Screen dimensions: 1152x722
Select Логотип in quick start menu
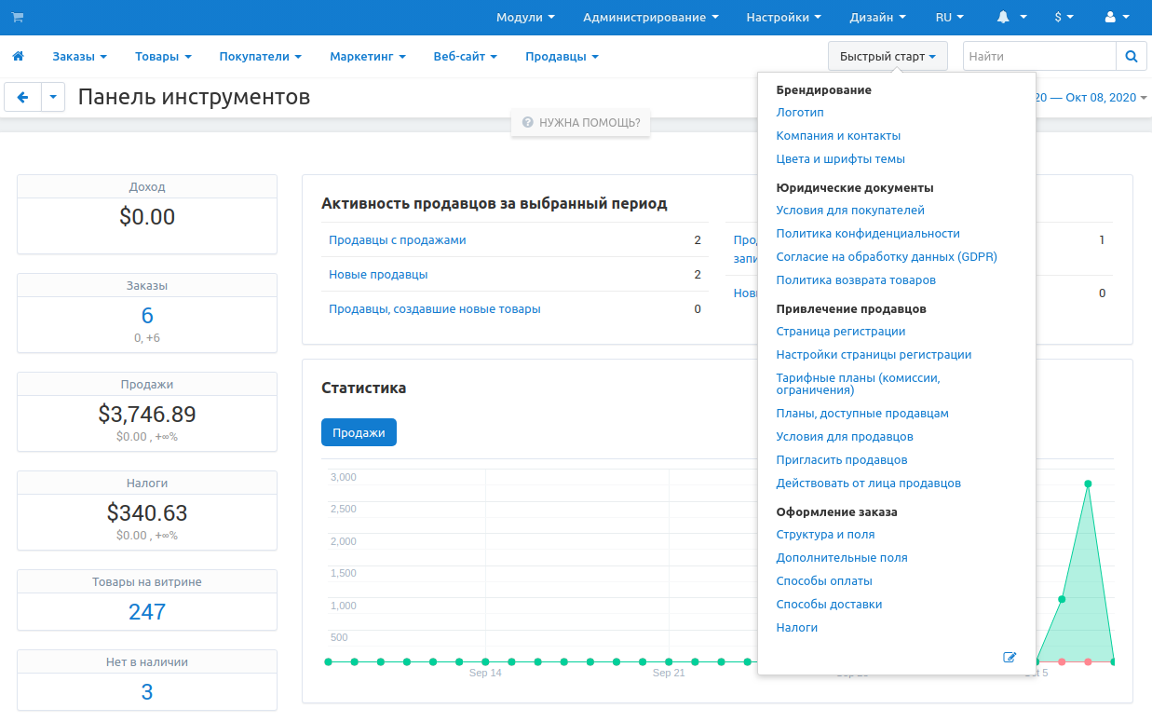pos(800,113)
